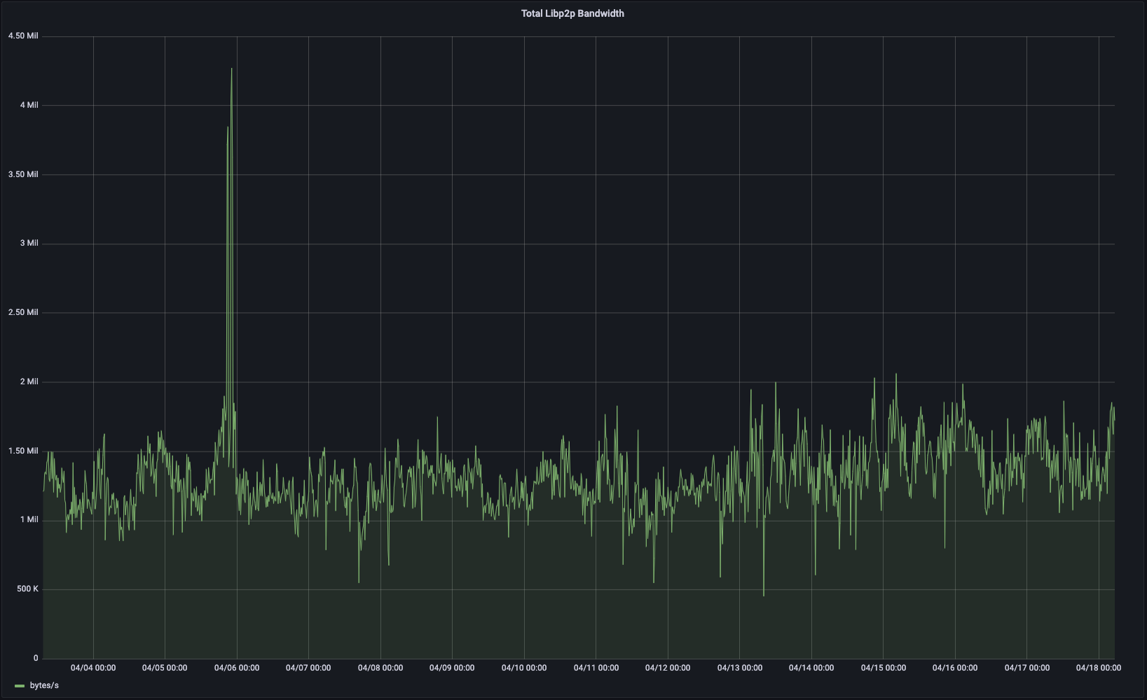Select the 04/07 00:00 time axis label
The height and width of the screenshot is (700, 1147).
pos(308,668)
